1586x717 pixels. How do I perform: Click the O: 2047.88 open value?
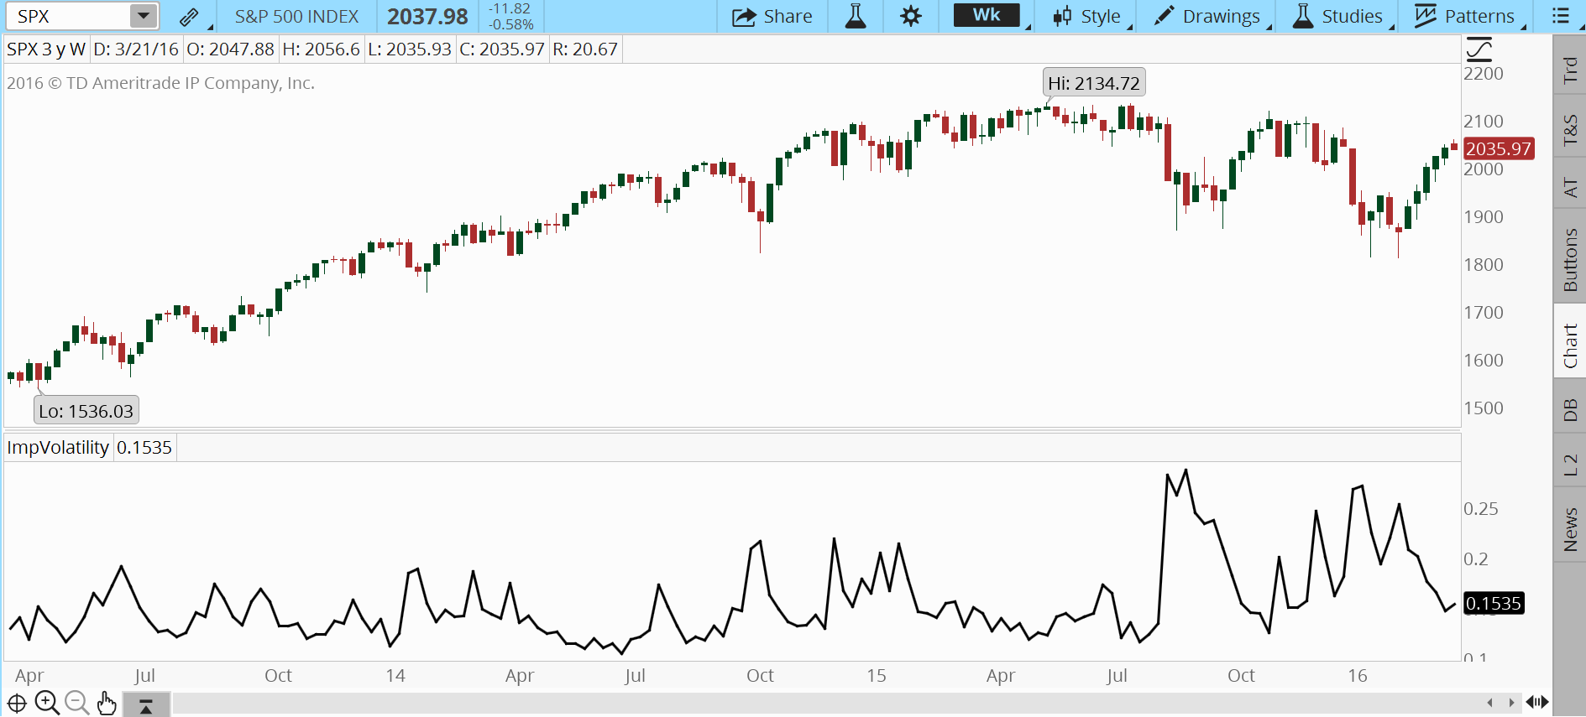tap(231, 49)
